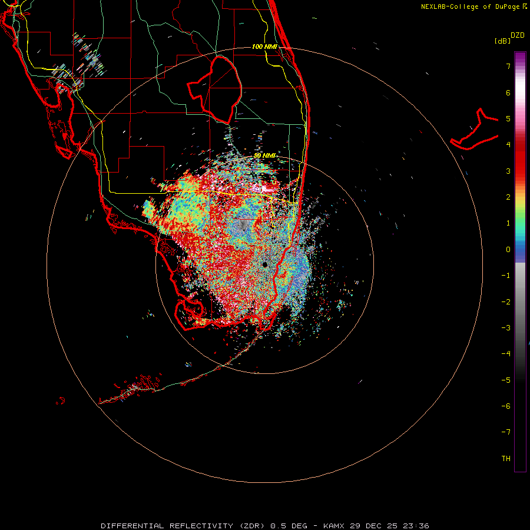Click the 6 value on color scale

pyautogui.click(x=508, y=92)
